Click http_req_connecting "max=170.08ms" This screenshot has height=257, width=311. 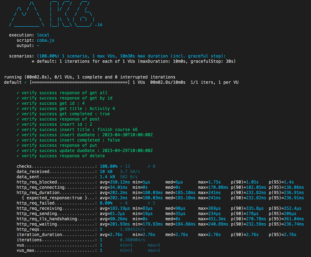pyautogui.click(x=213, y=187)
